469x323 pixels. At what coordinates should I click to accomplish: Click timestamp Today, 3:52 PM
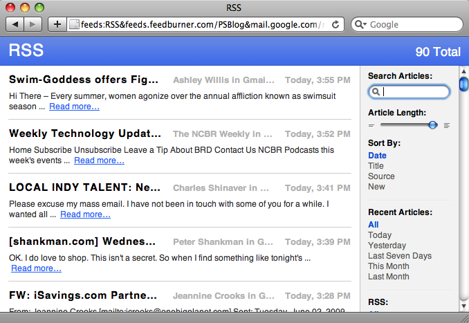[x=318, y=134]
